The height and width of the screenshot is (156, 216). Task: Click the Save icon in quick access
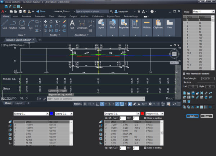pyautogui.click(x=20, y=12)
